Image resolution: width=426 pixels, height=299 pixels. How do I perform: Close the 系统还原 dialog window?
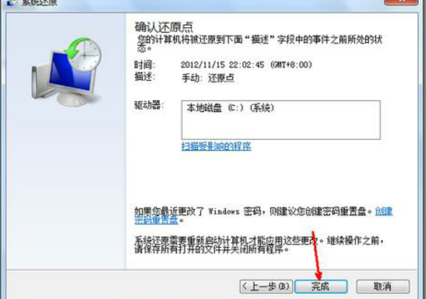[401, 2]
